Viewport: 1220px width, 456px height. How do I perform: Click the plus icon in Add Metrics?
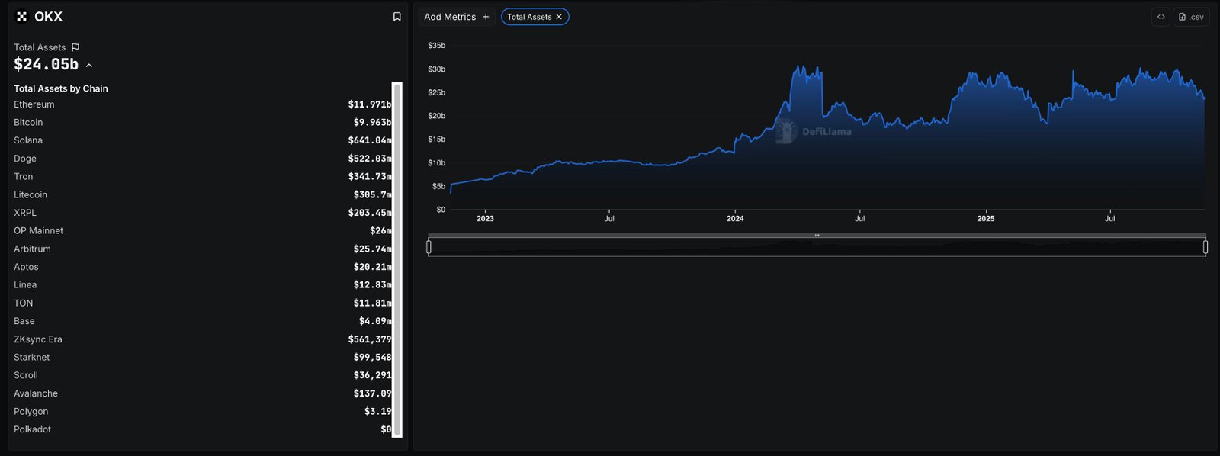pos(486,17)
